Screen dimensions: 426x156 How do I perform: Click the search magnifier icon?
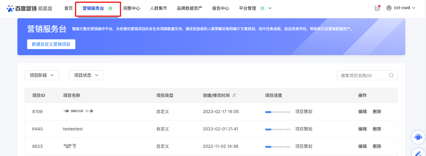coord(391,75)
